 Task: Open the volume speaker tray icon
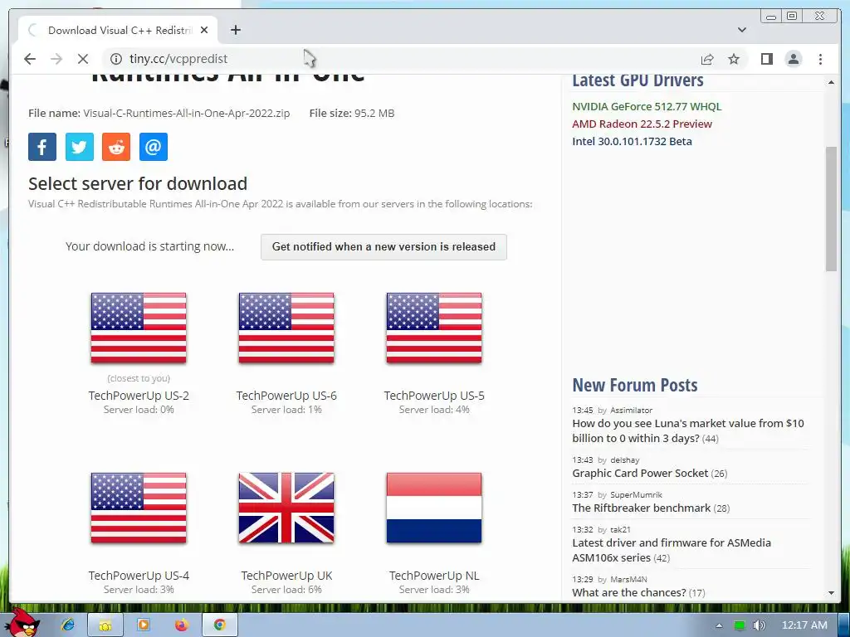(759, 625)
